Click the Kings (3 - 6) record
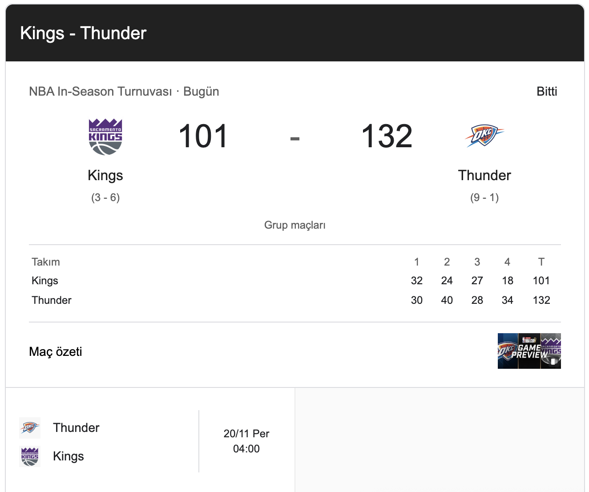589x492 pixels. point(105,197)
